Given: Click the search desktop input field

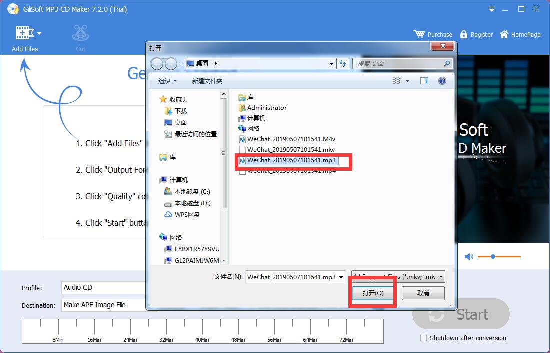Looking at the screenshot, I should click(402, 64).
